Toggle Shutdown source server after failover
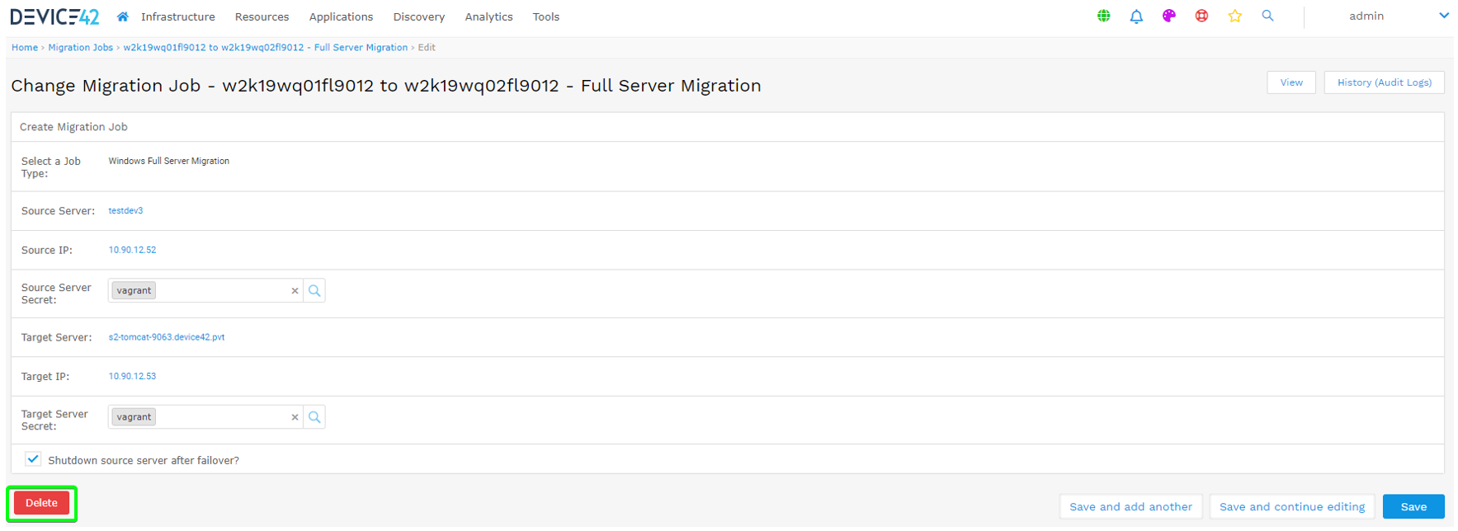This screenshot has height=531, width=1458. coord(33,459)
